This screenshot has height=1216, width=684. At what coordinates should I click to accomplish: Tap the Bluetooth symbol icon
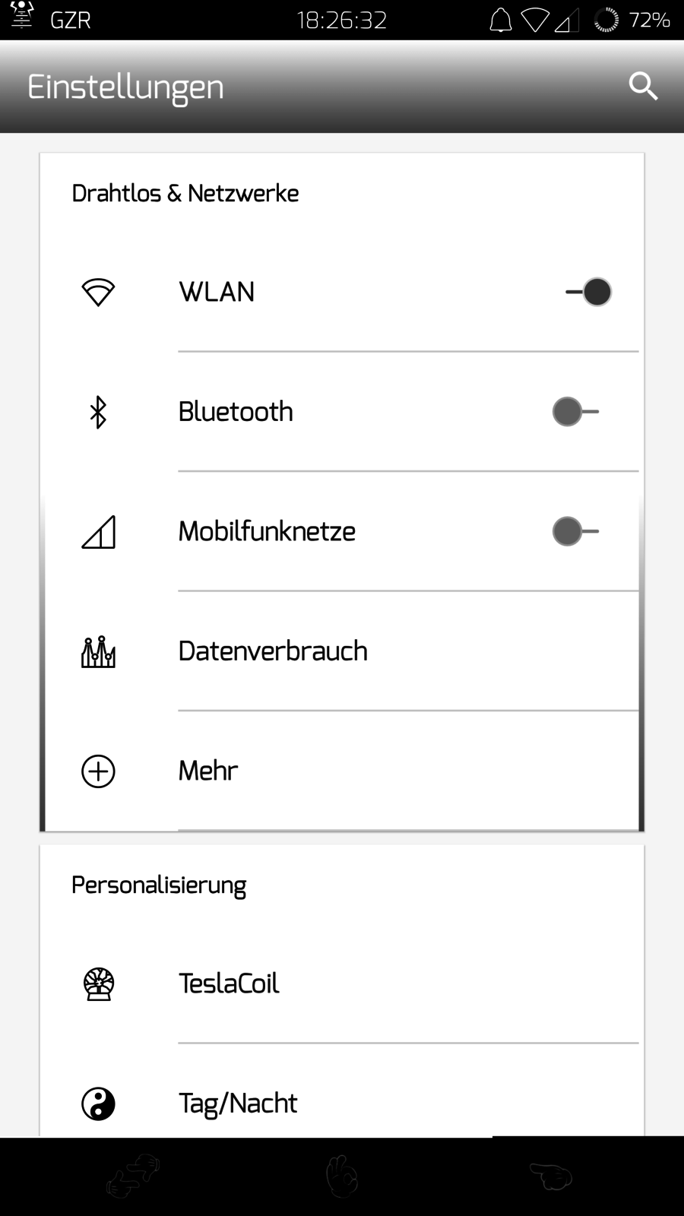coord(98,412)
